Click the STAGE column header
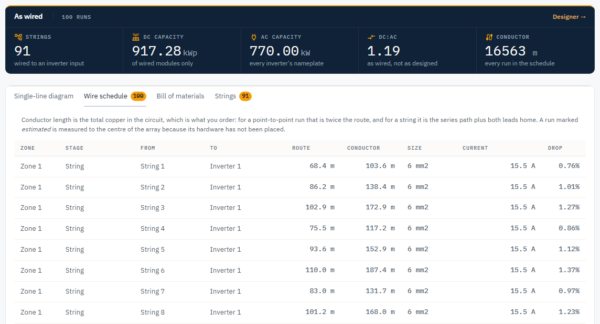Viewport: 600px width, 324px height. tap(74, 148)
